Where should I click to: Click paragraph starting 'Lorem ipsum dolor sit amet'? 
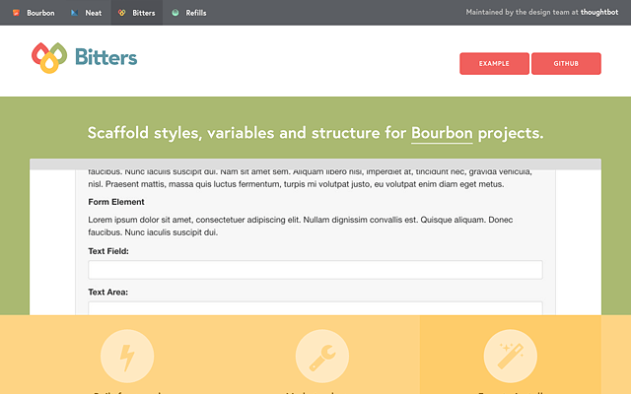(301, 226)
